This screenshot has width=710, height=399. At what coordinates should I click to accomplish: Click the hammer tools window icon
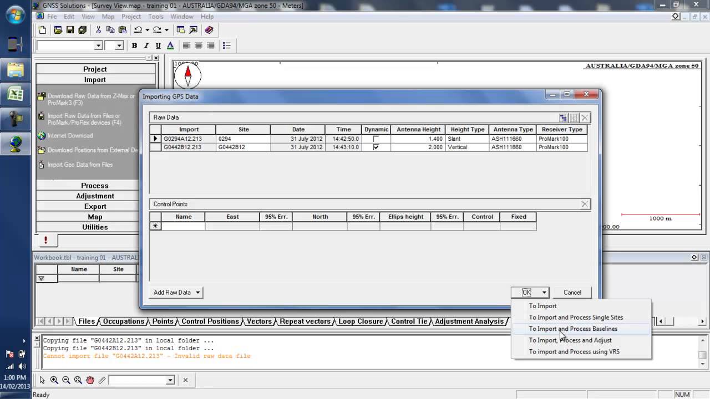pos(193,30)
